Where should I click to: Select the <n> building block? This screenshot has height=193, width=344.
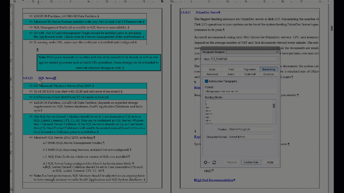coord(207,108)
